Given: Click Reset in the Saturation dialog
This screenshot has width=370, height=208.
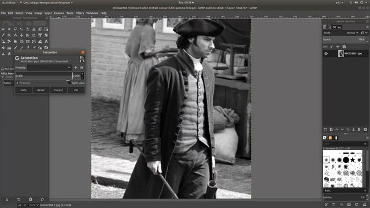Looking at the screenshot, I should click(41, 90).
